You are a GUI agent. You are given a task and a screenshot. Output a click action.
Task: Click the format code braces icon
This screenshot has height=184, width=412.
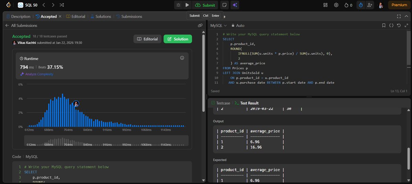point(391,25)
